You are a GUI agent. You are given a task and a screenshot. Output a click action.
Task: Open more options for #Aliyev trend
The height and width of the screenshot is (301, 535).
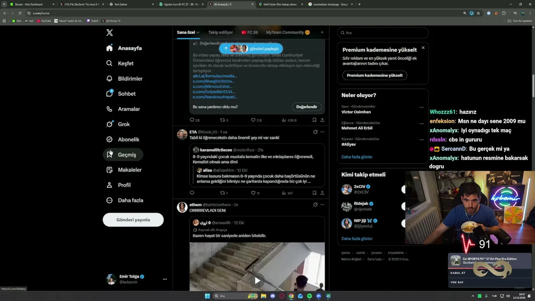422,140
